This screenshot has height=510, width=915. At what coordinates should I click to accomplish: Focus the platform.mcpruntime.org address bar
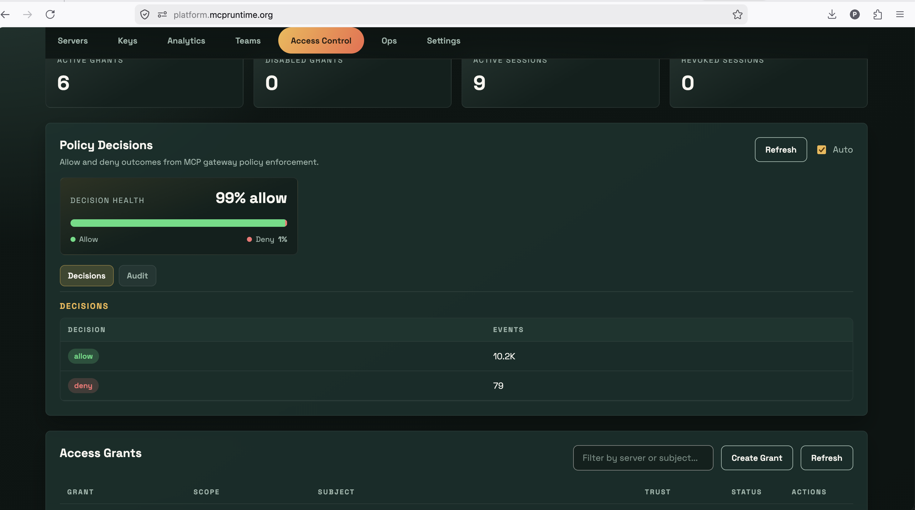(441, 14)
